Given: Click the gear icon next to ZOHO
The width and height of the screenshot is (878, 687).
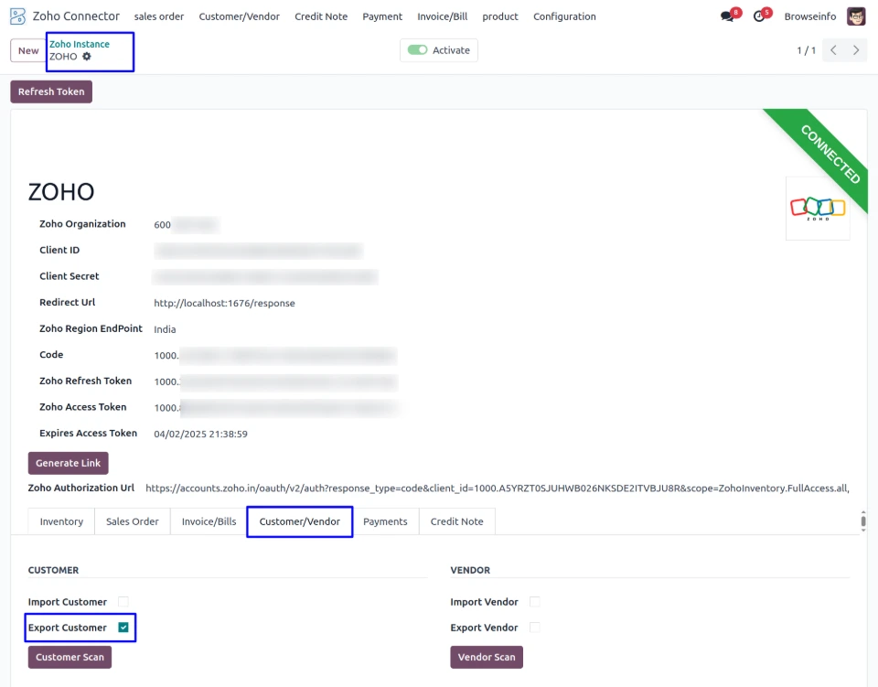Looking at the screenshot, I should (x=87, y=57).
